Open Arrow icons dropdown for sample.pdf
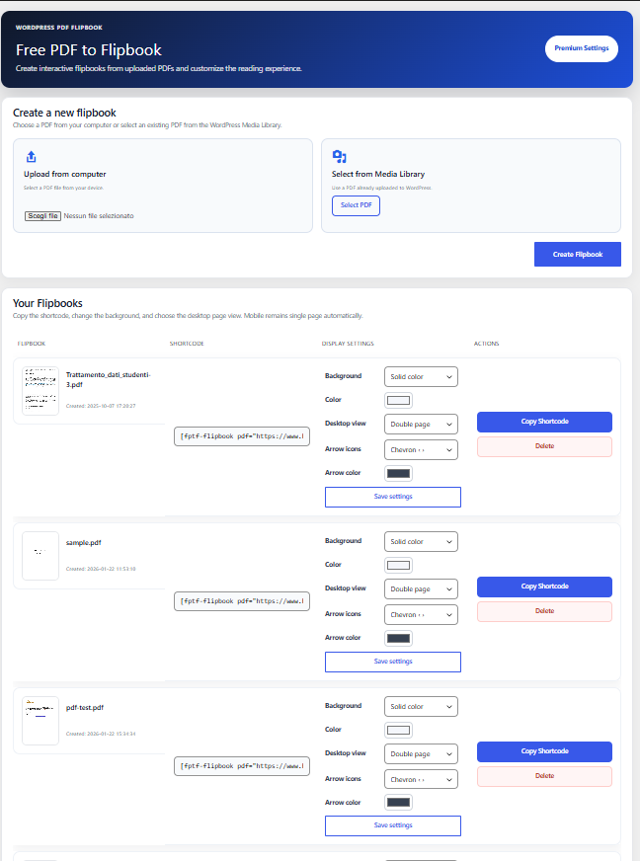The height and width of the screenshot is (861, 640). [421, 614]
